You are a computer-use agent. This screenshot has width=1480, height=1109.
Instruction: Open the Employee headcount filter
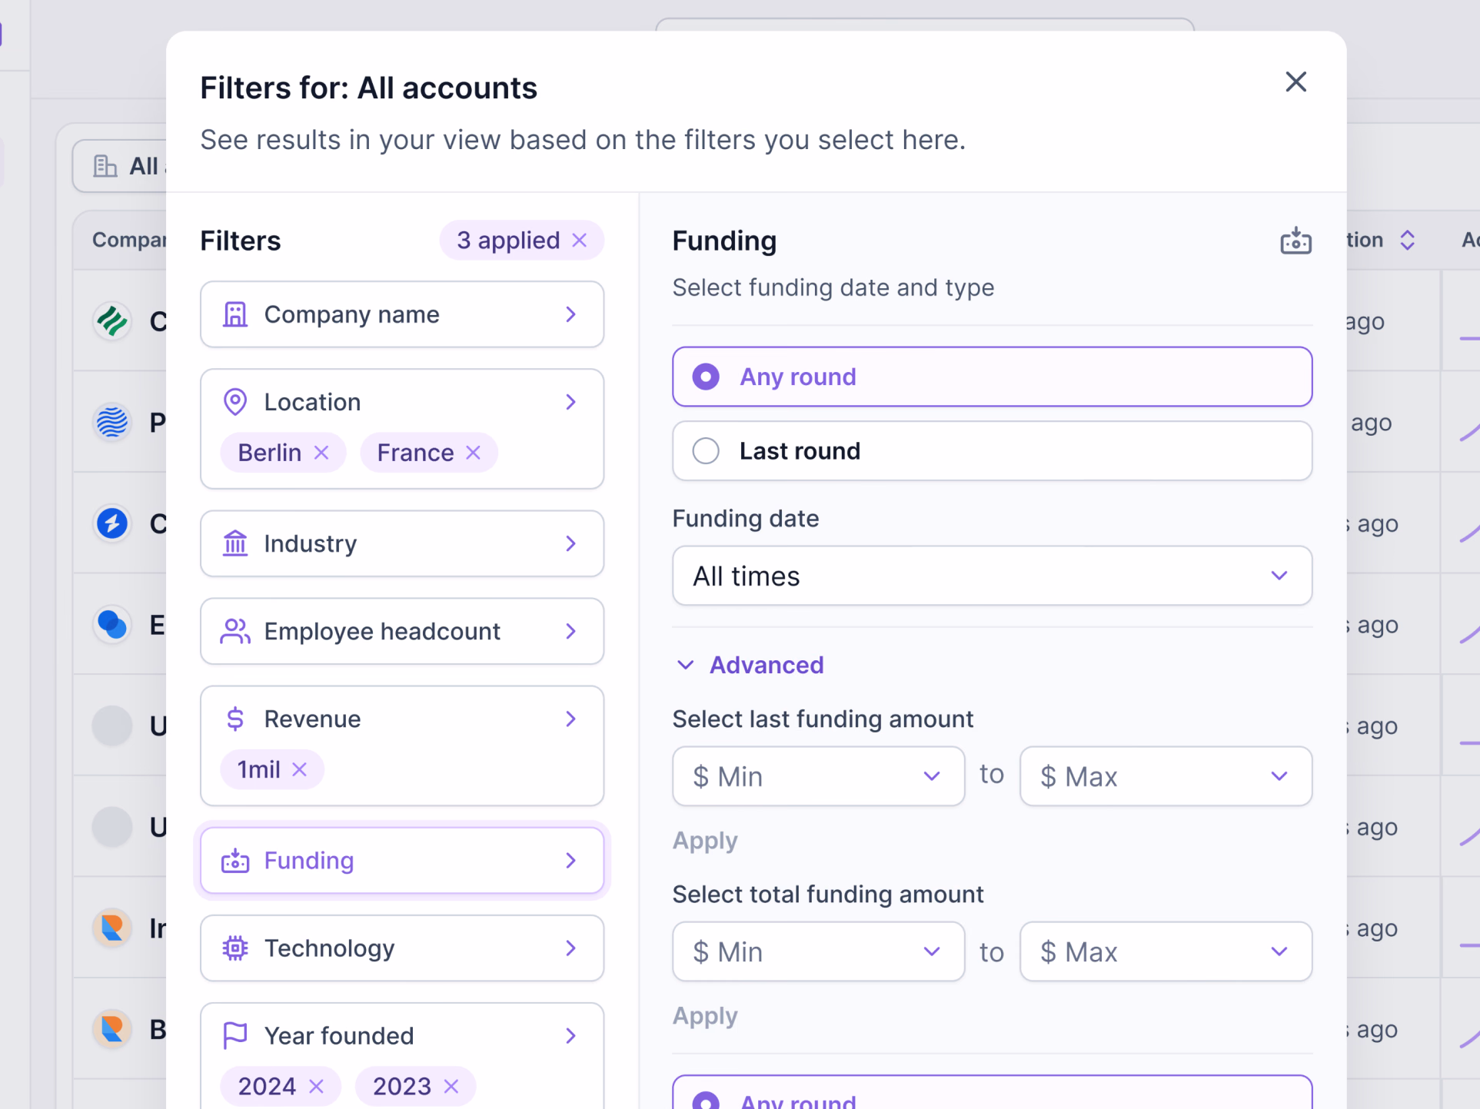click(x=402, y=631)
